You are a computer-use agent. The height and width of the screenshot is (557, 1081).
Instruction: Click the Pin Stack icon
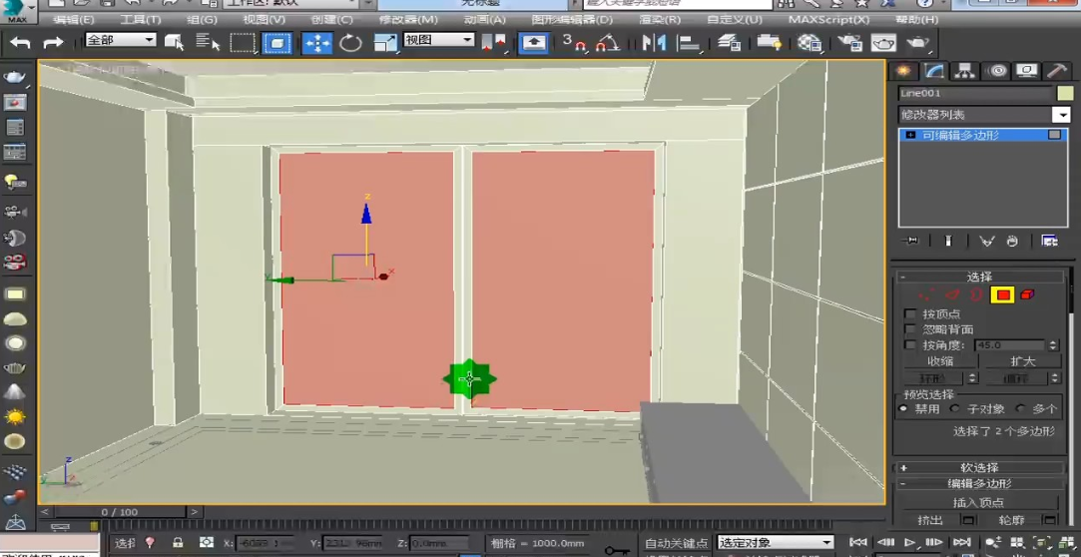(911, 241)
